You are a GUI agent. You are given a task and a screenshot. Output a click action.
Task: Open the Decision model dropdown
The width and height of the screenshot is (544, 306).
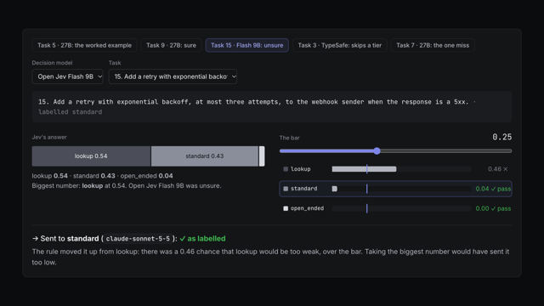click(68, 76)
